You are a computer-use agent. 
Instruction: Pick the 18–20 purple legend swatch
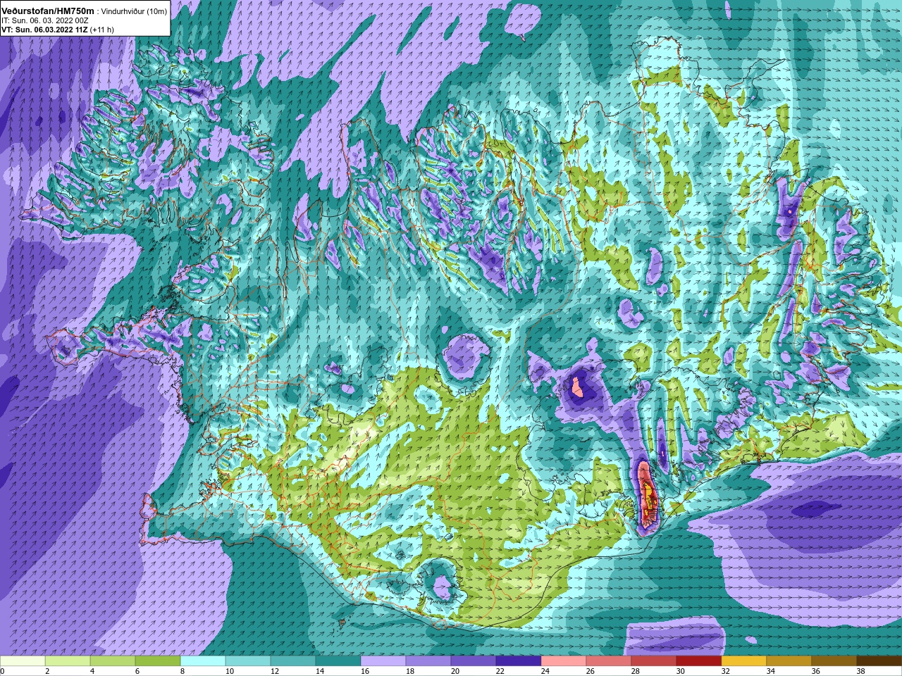(x=428, y=662)
